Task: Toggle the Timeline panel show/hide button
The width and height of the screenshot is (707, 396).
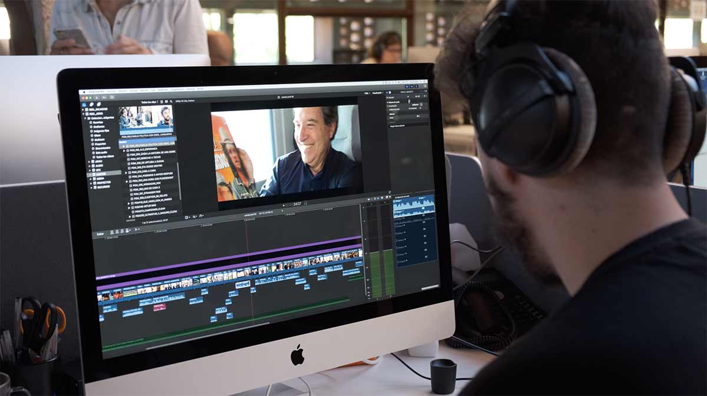Action: click(411, 86)
